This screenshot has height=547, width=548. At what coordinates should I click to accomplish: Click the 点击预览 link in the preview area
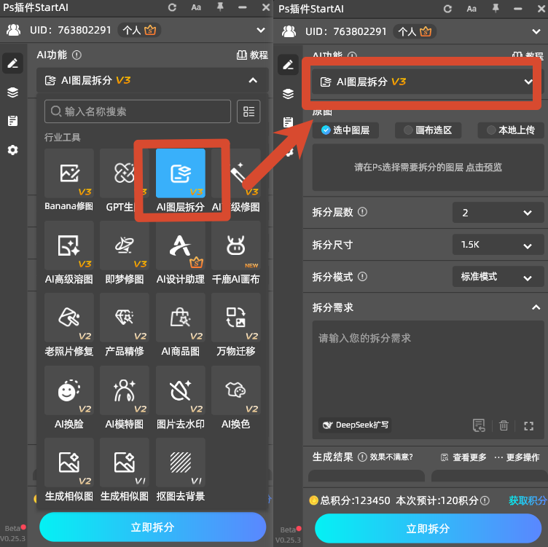coord(484,168)
